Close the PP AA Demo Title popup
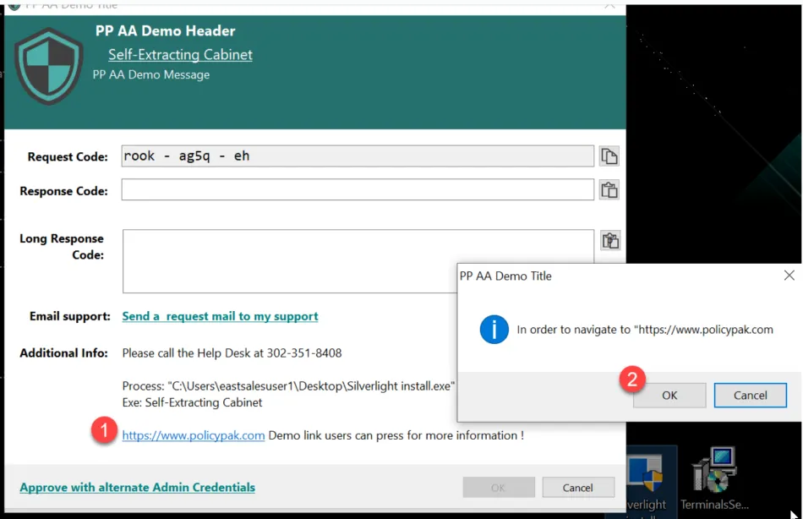Screen dimensions: 803x519 (789, 276)
